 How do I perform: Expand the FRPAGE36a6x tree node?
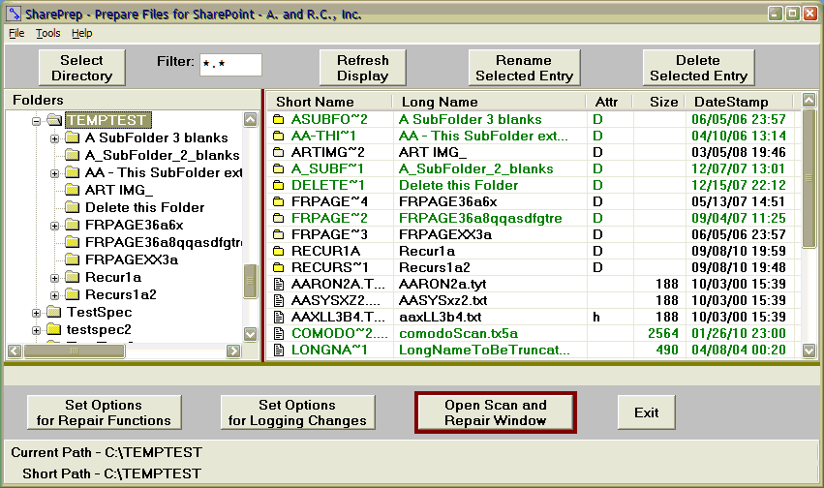(54, 226)
